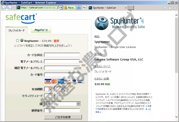The width and height of the screenshot is (179, 122).
Task: Open the Home icon in the toolbar
Action: click(165, 8)
